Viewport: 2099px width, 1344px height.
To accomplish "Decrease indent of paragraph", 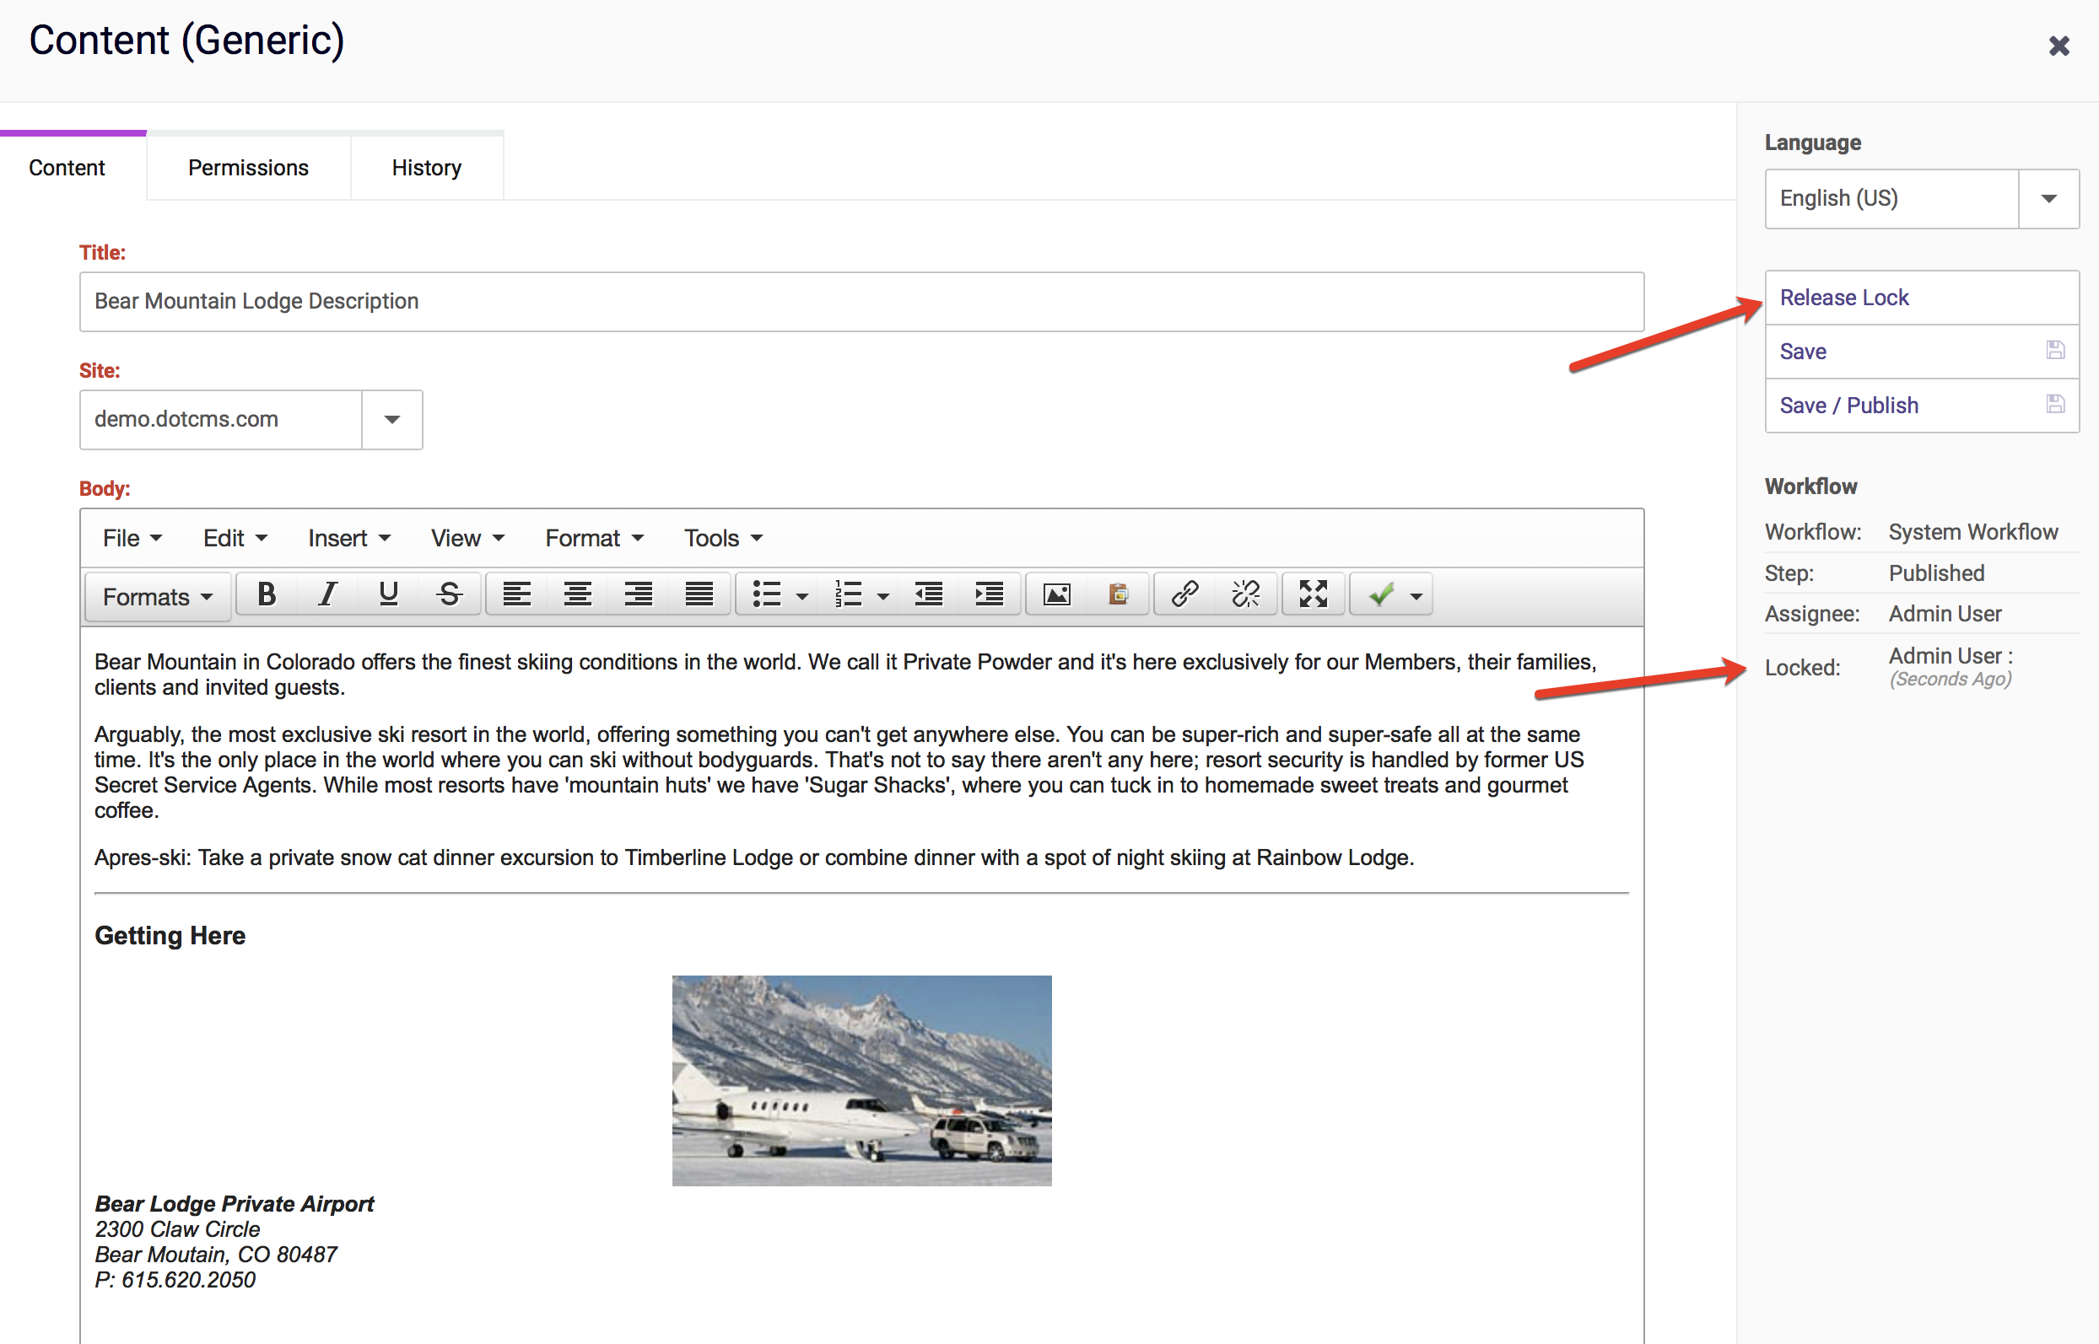I will [928, 595].
